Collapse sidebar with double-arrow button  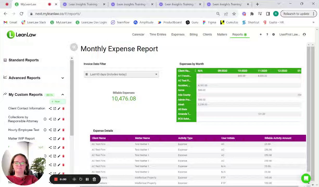tap(74, 47)
